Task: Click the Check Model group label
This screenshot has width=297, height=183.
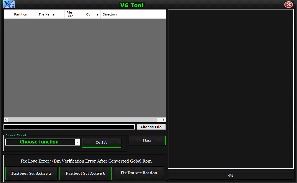Action: pyautogui.click(x=16, y=135)
